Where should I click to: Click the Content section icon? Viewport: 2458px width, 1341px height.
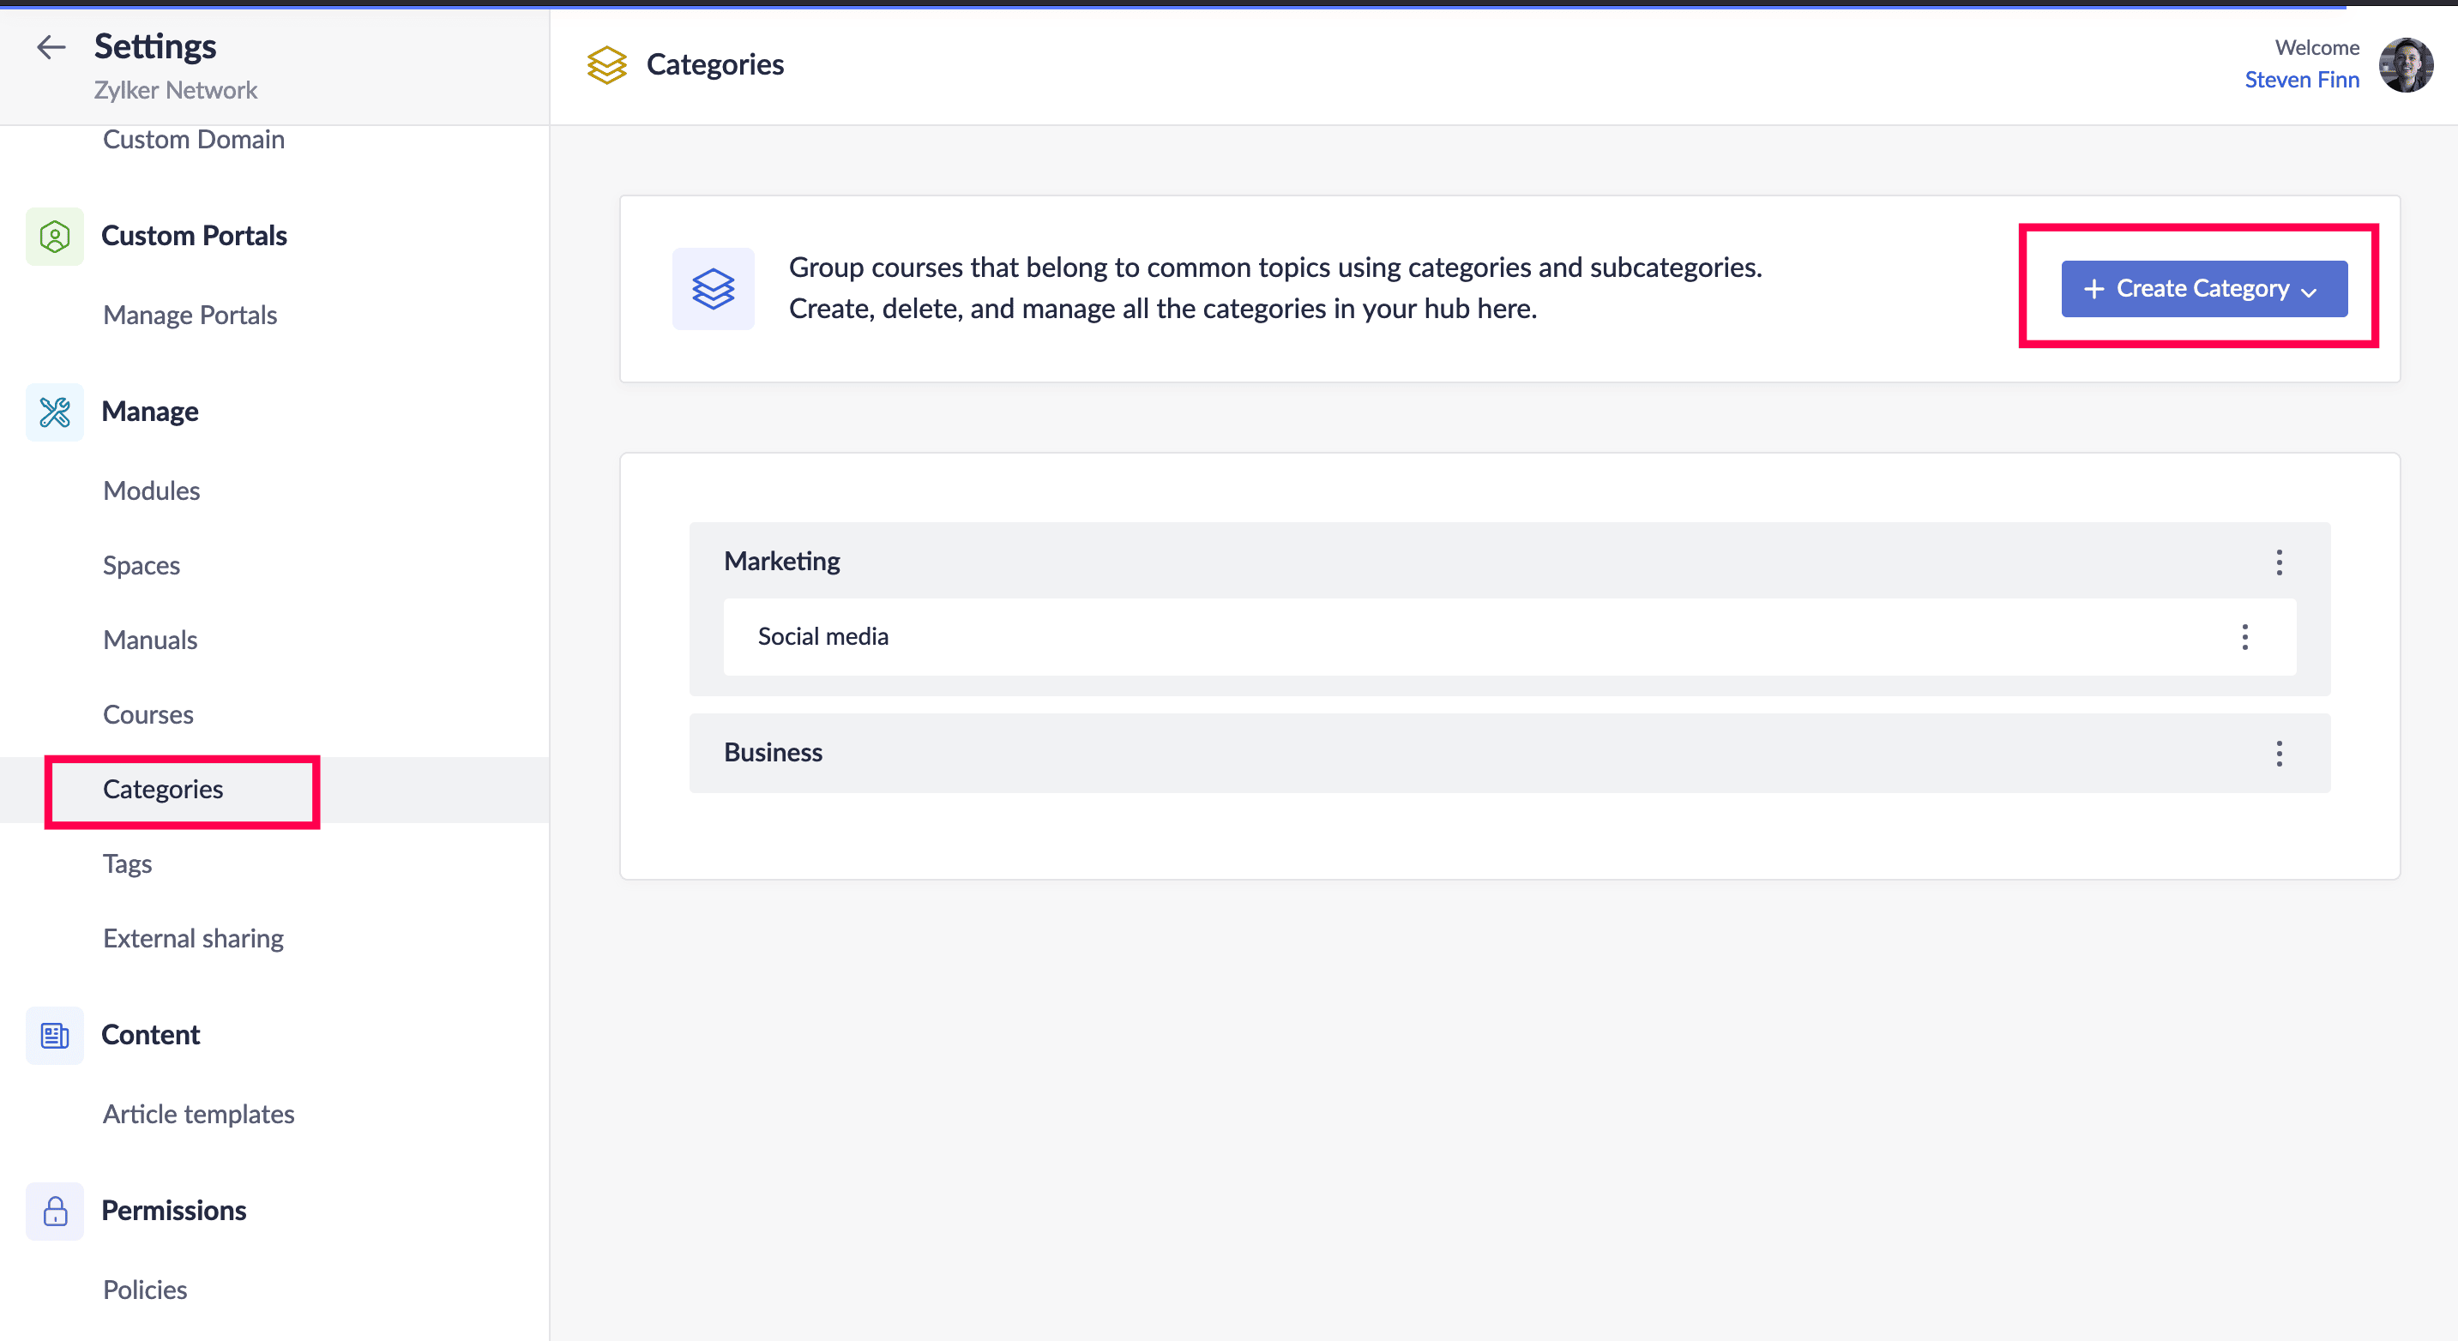(54, 1035)
